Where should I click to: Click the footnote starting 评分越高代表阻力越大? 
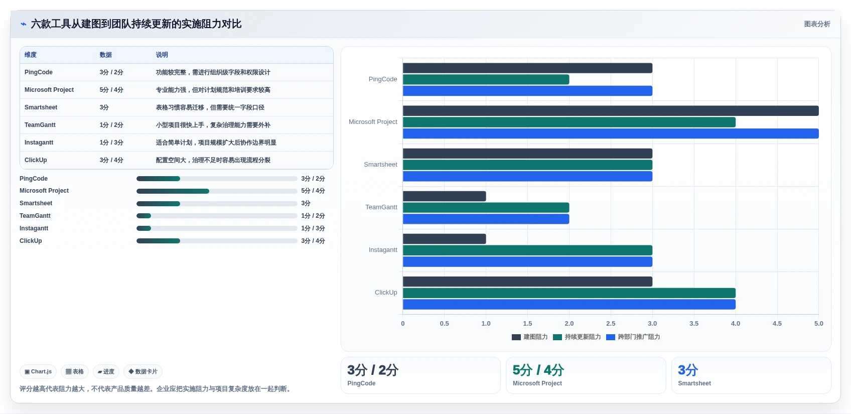(x=157, y=389)
